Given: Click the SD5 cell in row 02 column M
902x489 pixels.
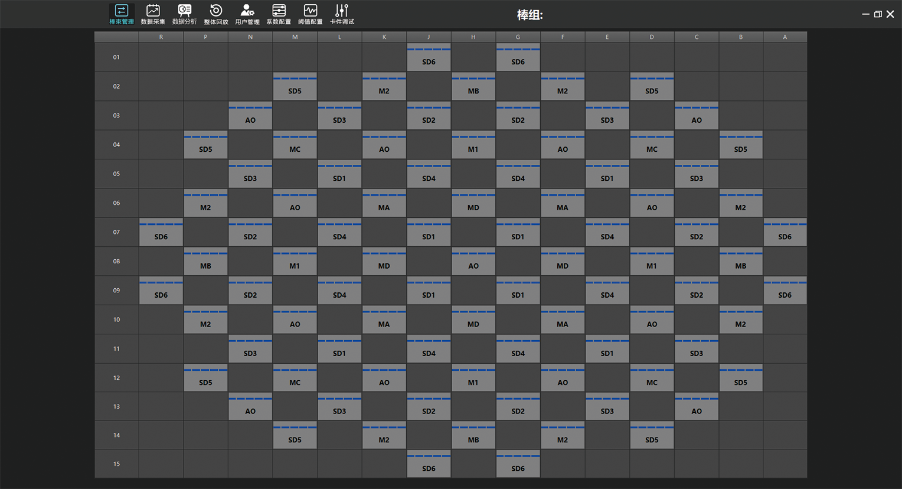Looking at the screenshot, I should coord(295,86).
